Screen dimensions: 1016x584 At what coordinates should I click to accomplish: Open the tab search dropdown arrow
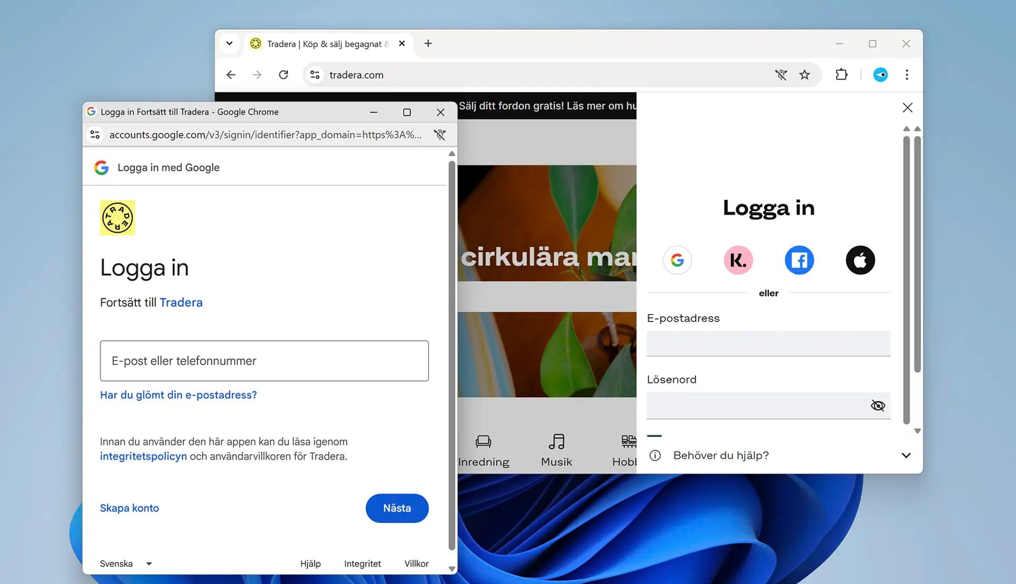coord(229,44)
